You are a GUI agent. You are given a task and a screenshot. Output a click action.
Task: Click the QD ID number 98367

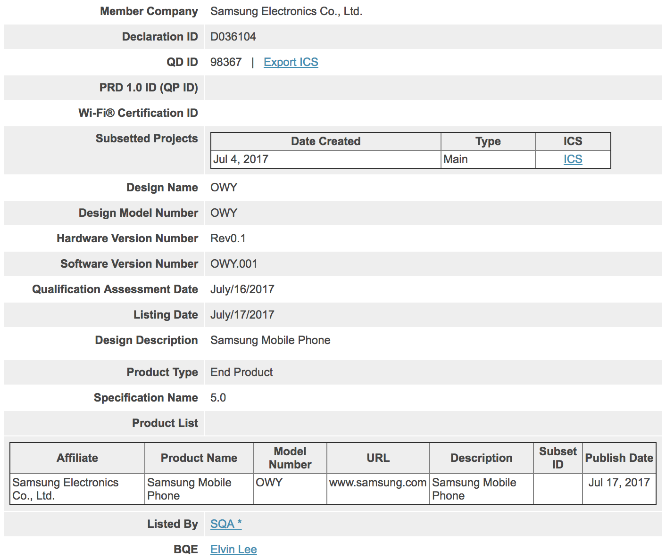coord(226,62)
